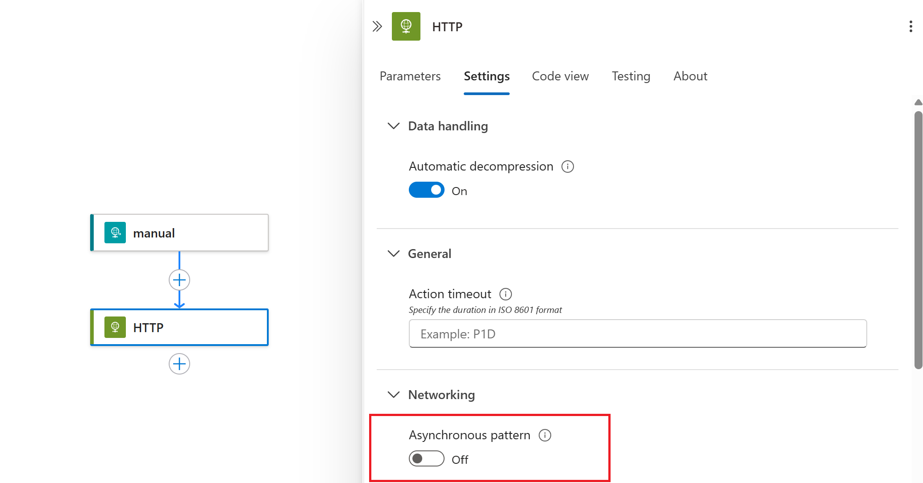The image size is (923, 483).
Task: Enable the Asynchronous pattern toggle
Action: [426, 459]
